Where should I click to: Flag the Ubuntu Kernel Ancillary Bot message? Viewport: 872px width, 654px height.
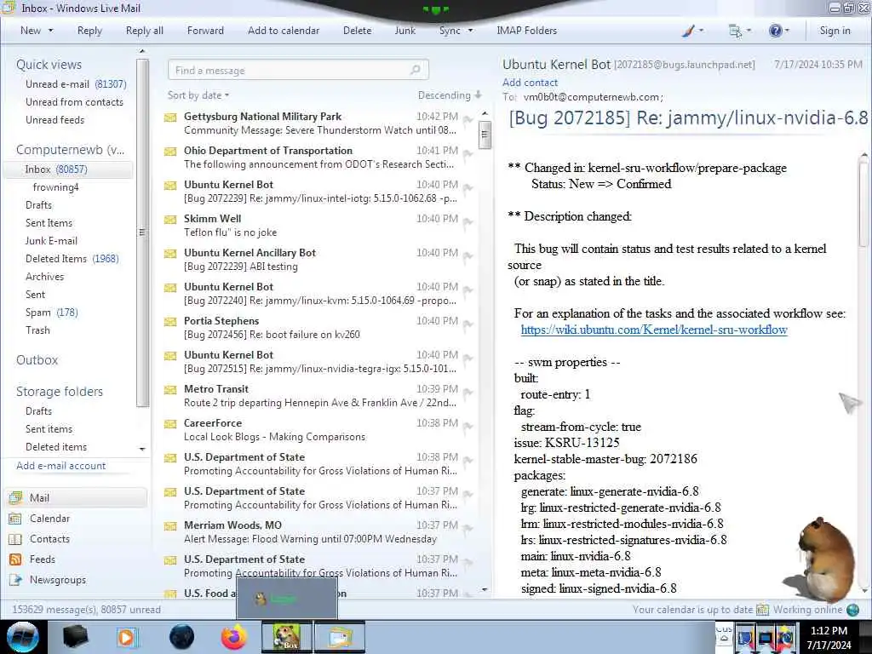(468, 255)
